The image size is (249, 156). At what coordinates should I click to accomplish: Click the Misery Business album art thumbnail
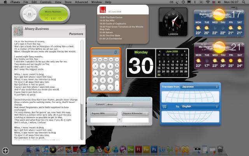(18, 31)
